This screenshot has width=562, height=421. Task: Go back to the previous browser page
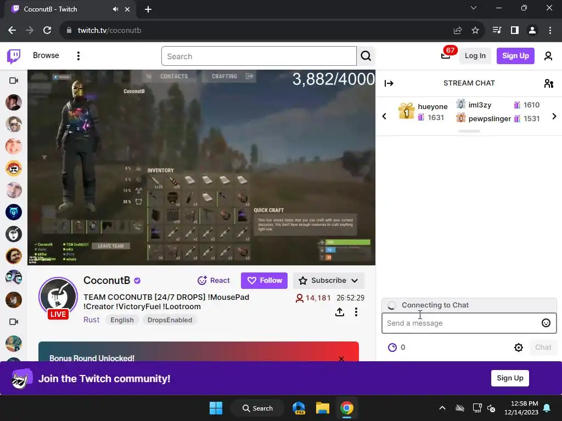pos(12,31)
